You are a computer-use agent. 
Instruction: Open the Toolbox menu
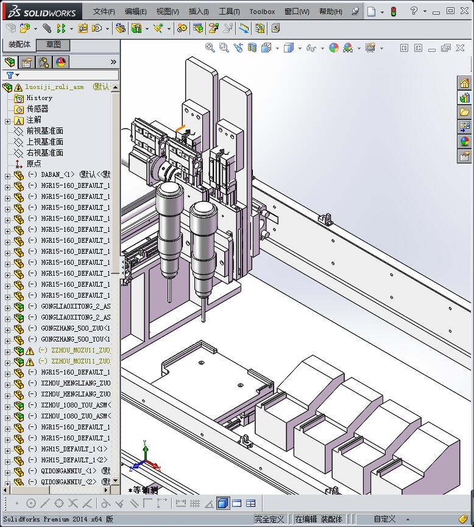[262, 12]
